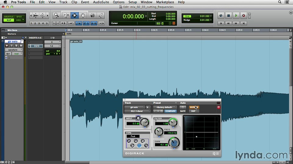This screenshot has height=164, width=293.
Task: Enable Spot edit mode
Action: [x=19, y=16]
